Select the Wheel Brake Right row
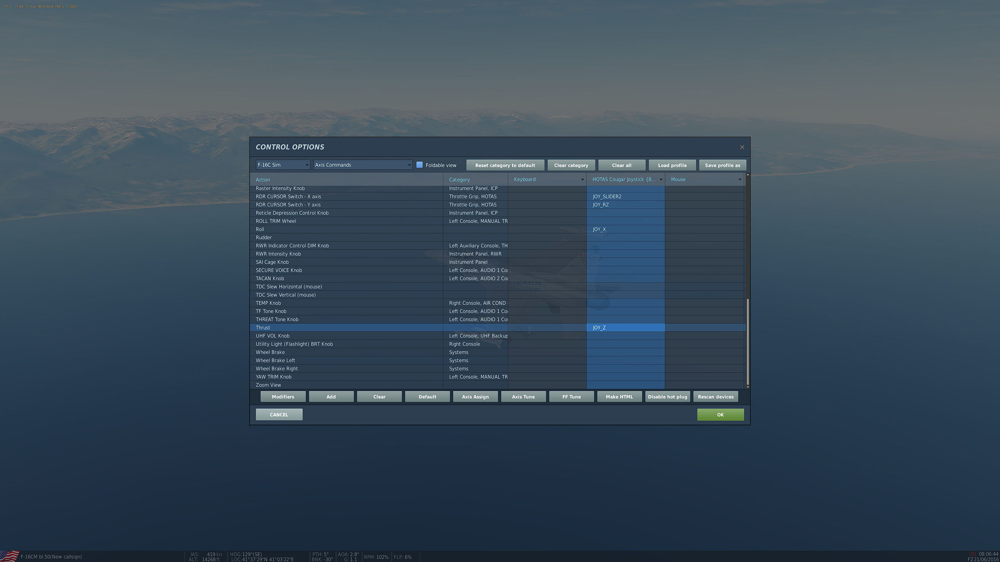This screenshot has width=1000, height=562. (x=497, y=368)
